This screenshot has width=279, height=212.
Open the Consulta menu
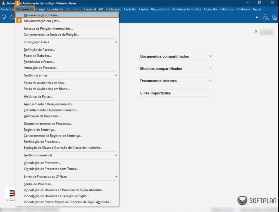click(210, 9)
